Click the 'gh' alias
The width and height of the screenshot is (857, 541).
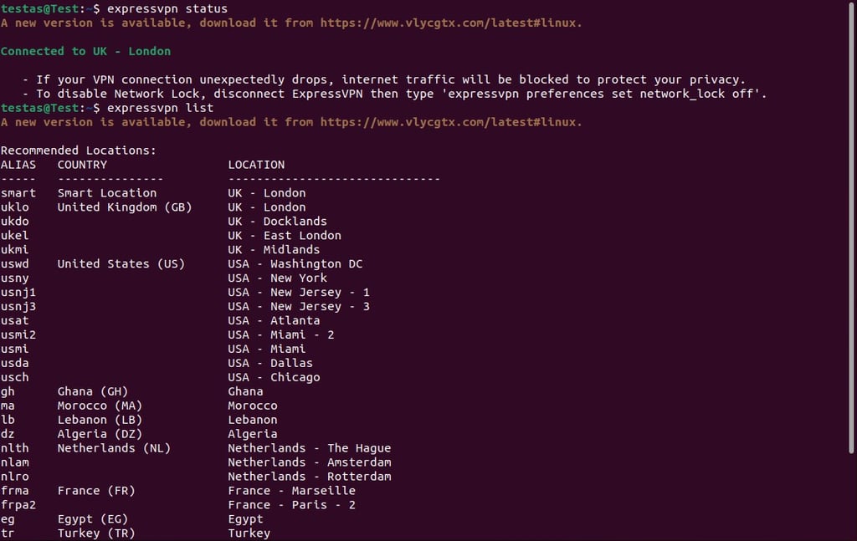point(8,392)
